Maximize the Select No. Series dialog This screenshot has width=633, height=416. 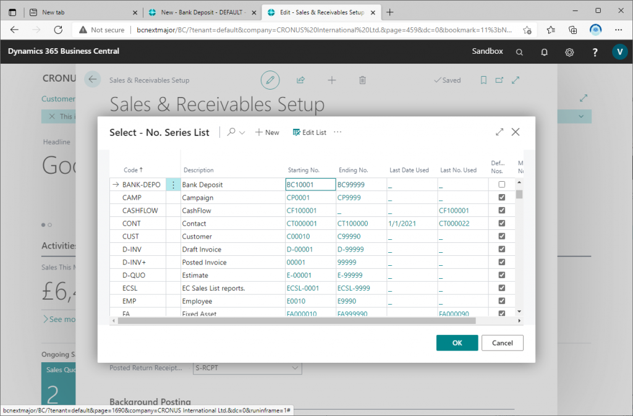[x=499, y=132]
